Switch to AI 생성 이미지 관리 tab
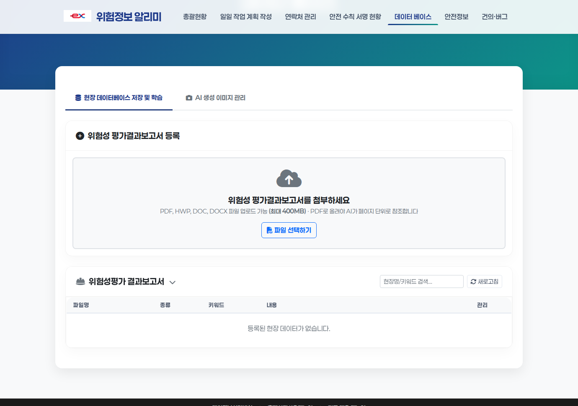 [215, 98]
